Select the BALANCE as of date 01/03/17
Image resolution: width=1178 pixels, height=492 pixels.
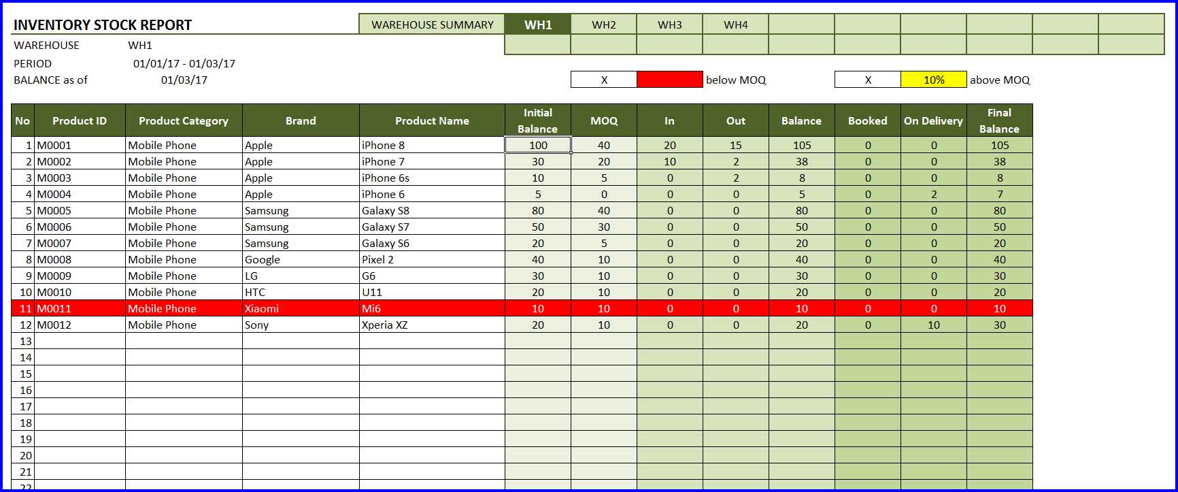pos(184,80)
